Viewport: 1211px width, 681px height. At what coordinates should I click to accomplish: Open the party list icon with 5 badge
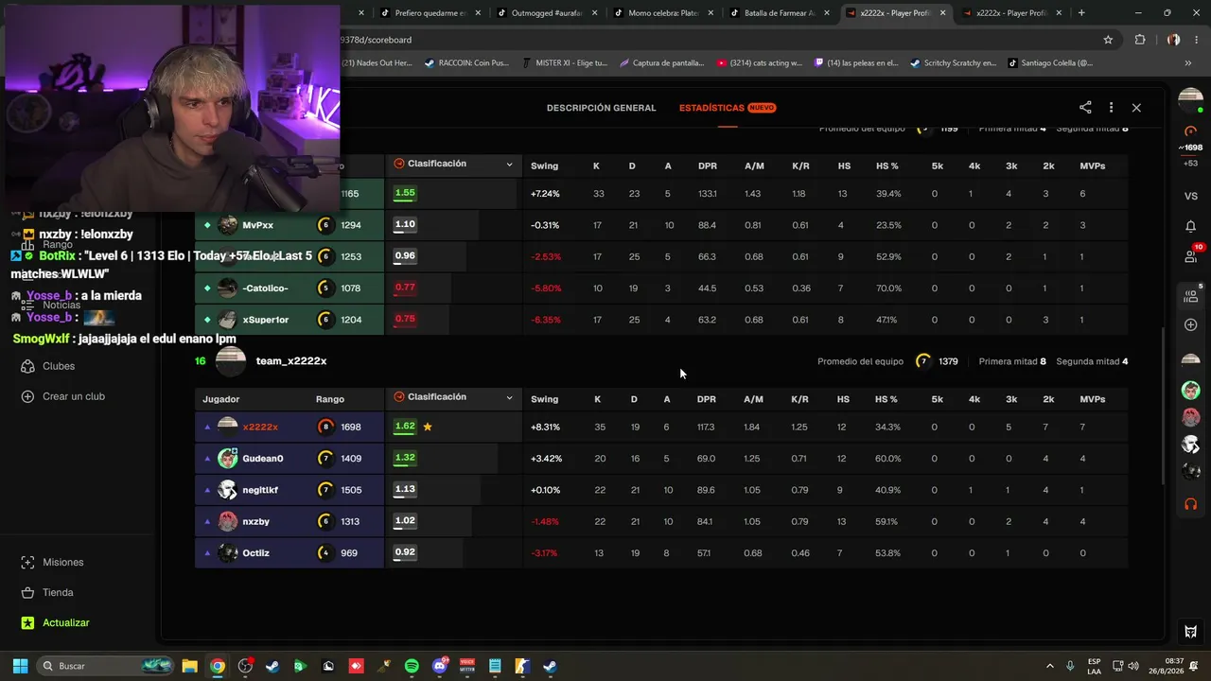(x=1191, y=295)
